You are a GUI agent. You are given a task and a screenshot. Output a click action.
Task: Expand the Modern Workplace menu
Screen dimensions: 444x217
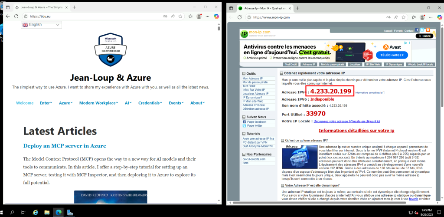pyautogui.click(x=98, y=103)
